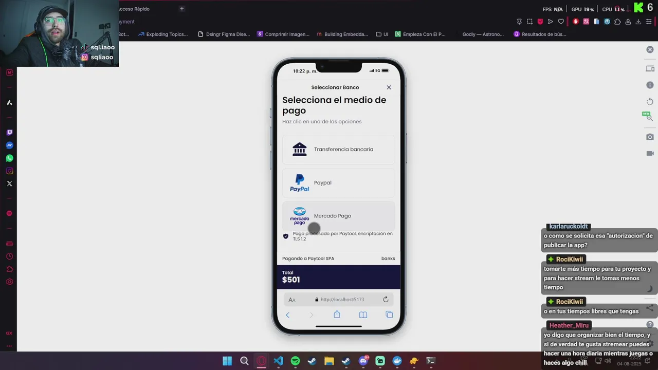The width and height of the screenshot is (658, 370).
Task: Open Windows taskbar search
Action: (244, 361)
